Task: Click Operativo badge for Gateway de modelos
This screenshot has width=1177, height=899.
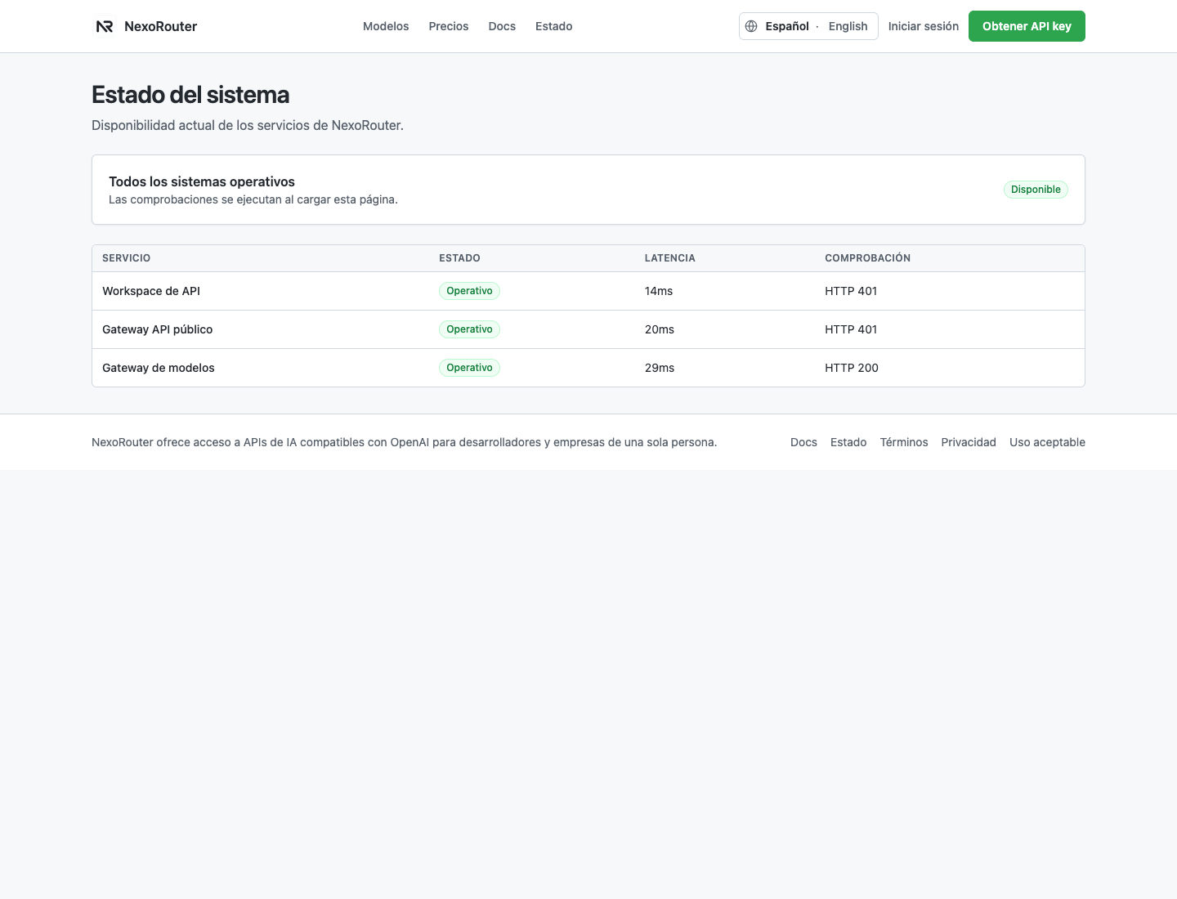Action: pos(469,368)
